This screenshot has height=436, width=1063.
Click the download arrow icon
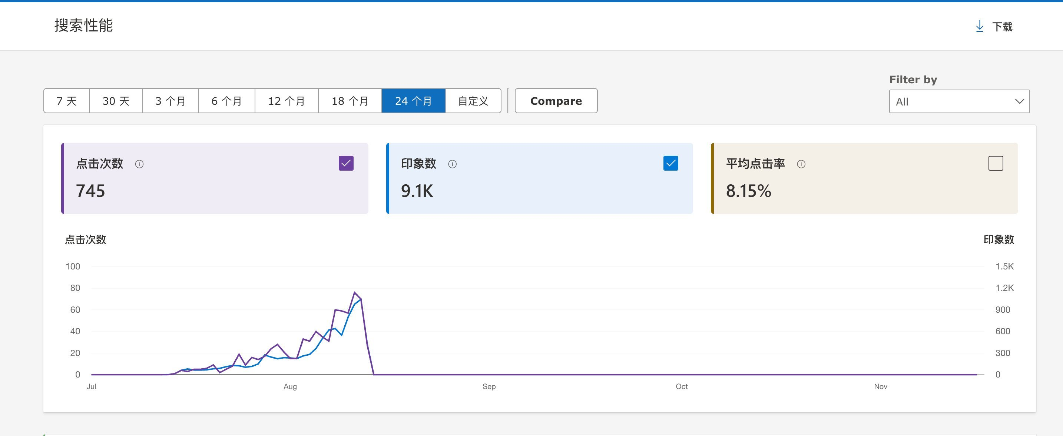click(x=979, y=26)
